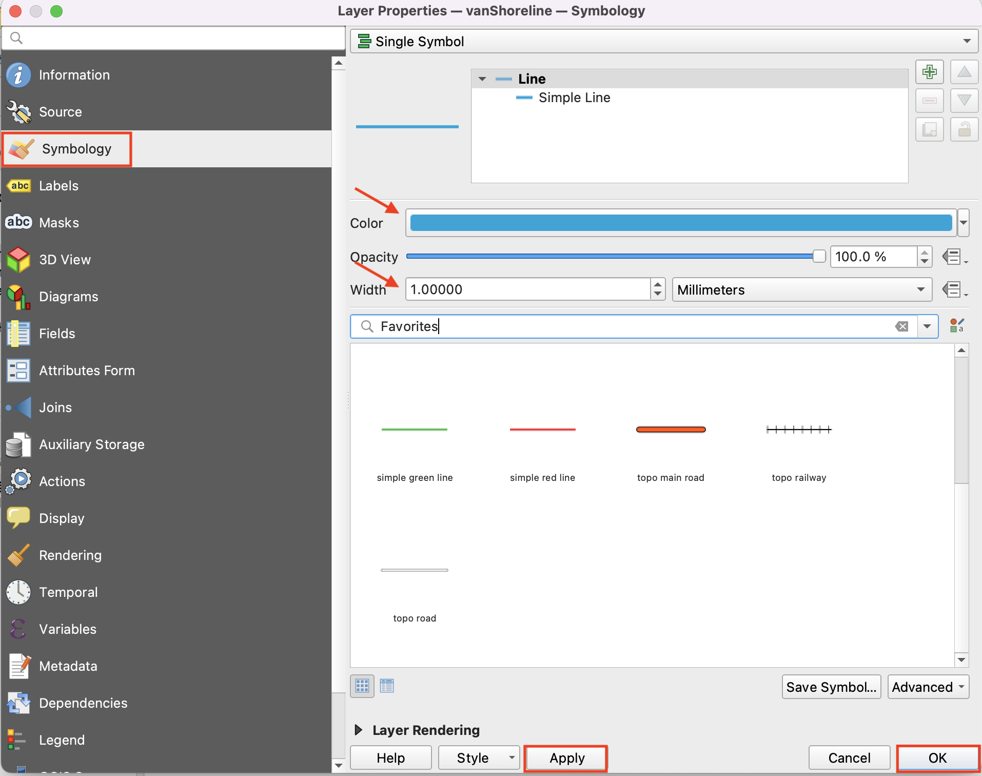Open the Single Symbol renderer dropdown
Image resolution: width=982 pixels, height=776 pixels.
click(x=664, y=41)
